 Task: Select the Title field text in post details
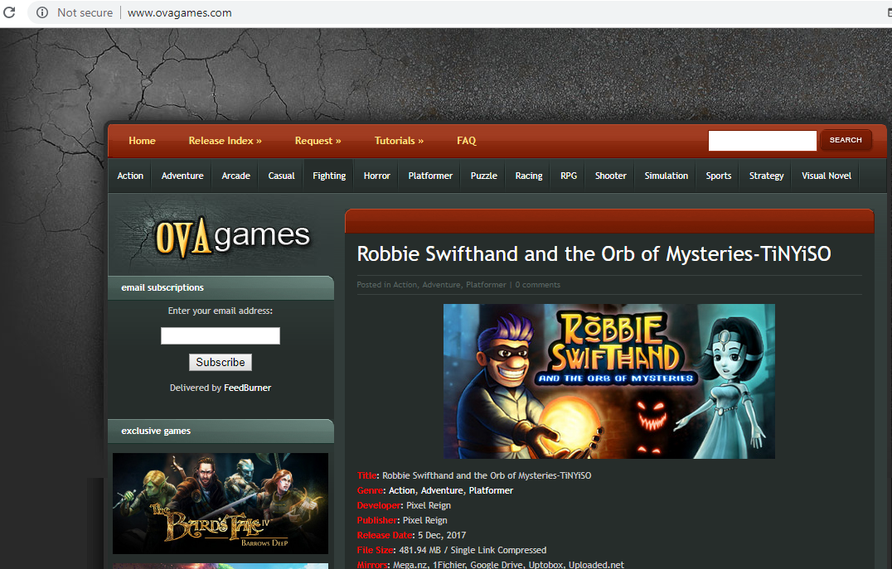click(487, 475)
